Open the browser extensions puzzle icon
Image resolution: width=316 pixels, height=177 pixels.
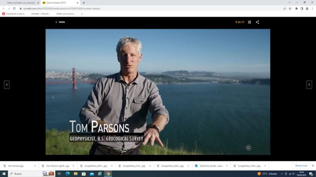296,8
